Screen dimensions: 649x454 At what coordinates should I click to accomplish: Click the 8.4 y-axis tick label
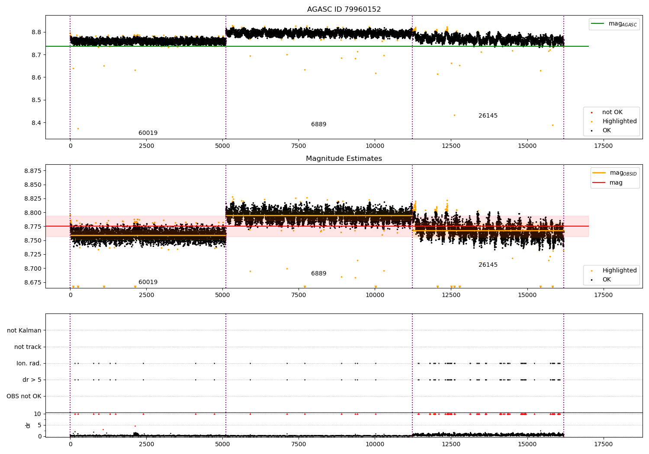pos(36,123)
